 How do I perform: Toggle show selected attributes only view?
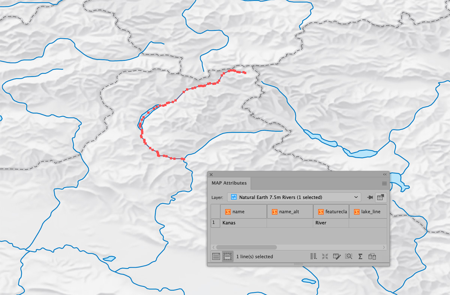pos(227,257)
